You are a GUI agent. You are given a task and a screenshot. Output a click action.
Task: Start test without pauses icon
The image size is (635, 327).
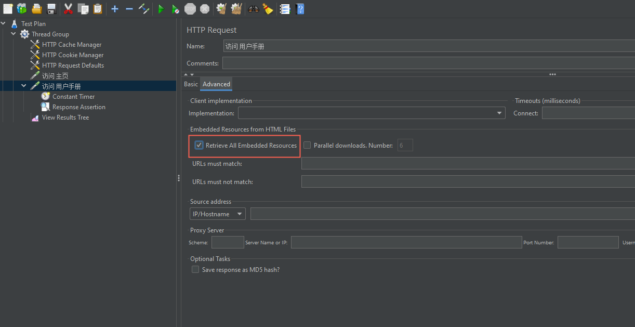(176, 9)
